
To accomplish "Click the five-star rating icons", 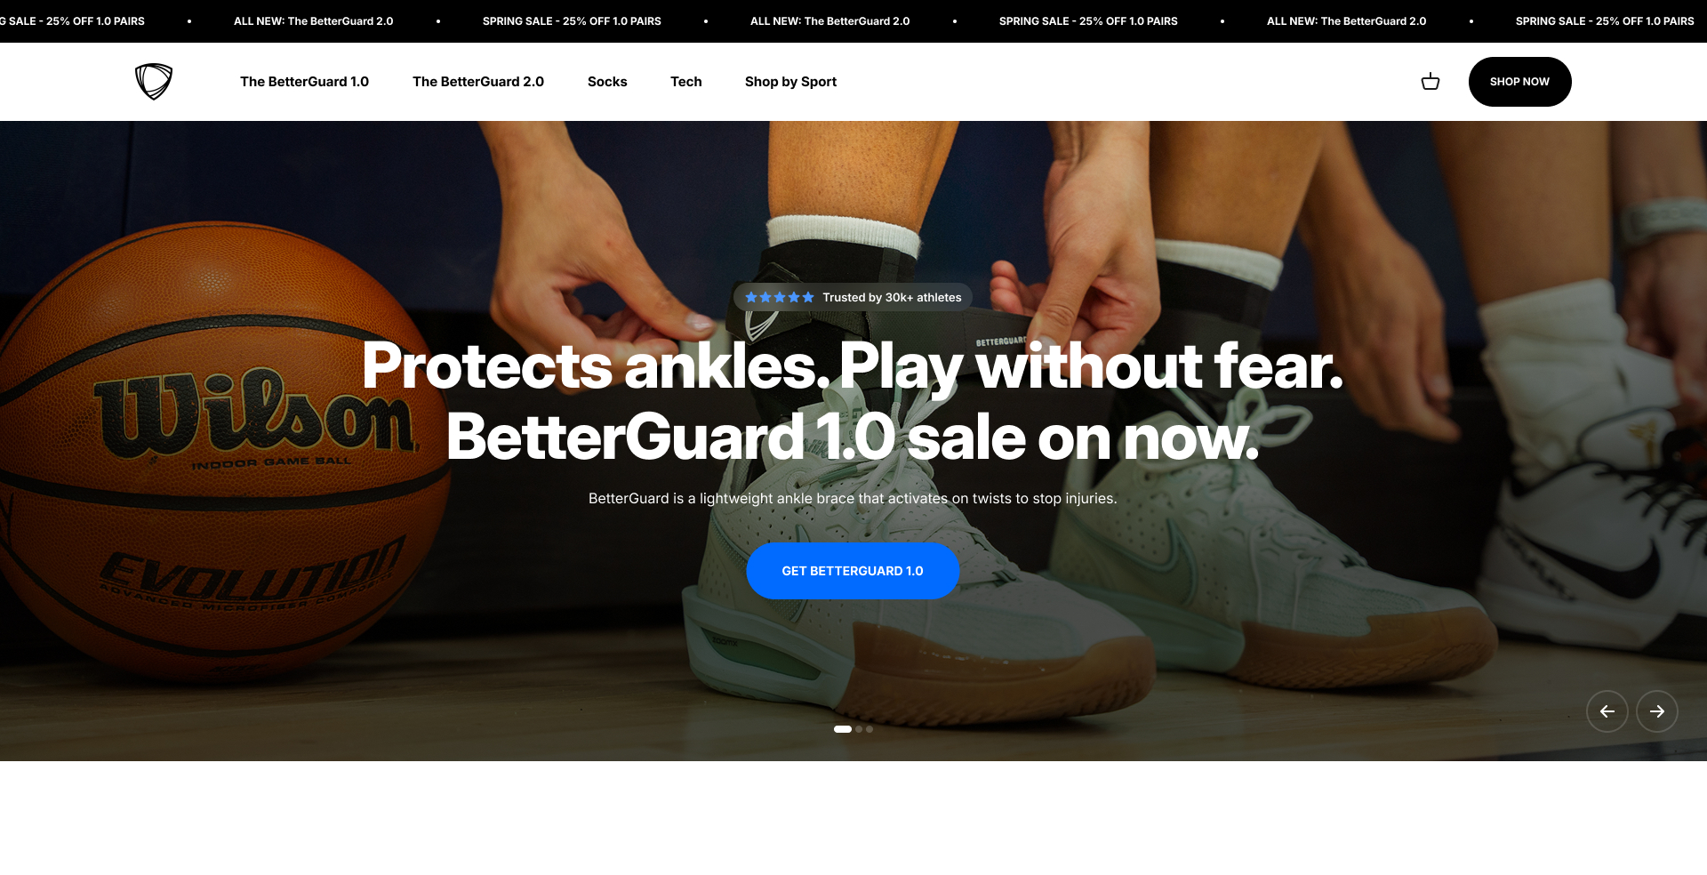I will click(x=780, y=297).
